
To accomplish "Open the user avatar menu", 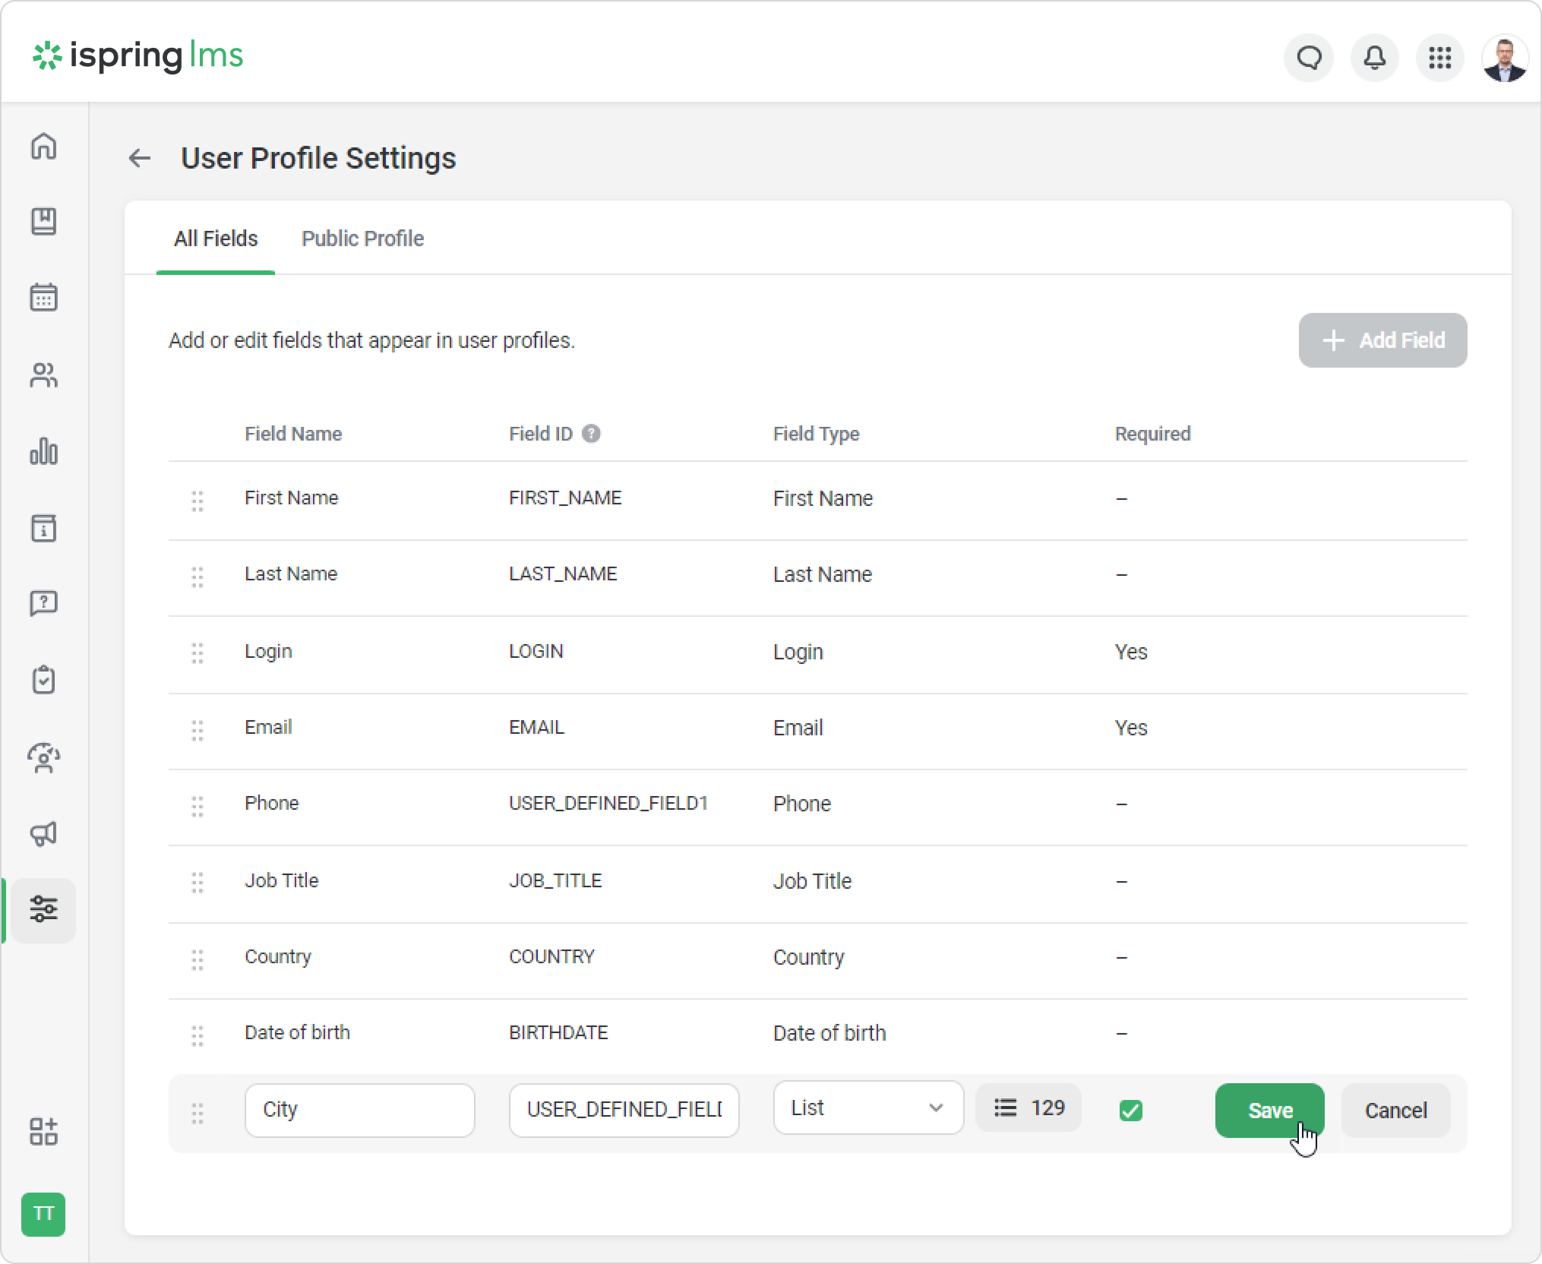I will pyautogui.click(x=1504, y=58).
